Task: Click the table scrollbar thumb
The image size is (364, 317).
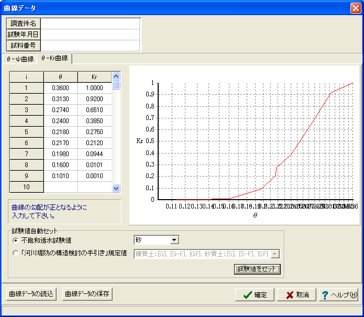Action: [x=116, y=85]
